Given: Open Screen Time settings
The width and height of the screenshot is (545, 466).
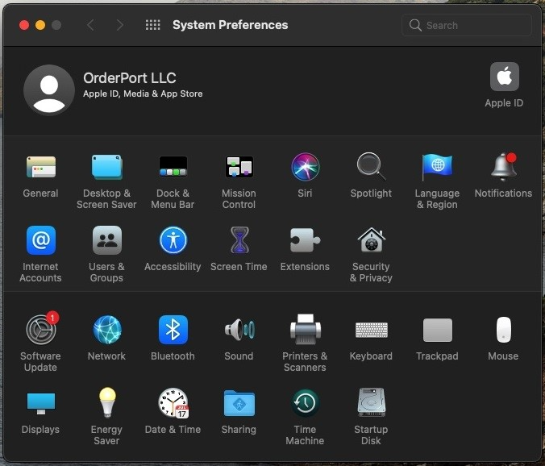Looking at the screenshot, I should point(239,240).
